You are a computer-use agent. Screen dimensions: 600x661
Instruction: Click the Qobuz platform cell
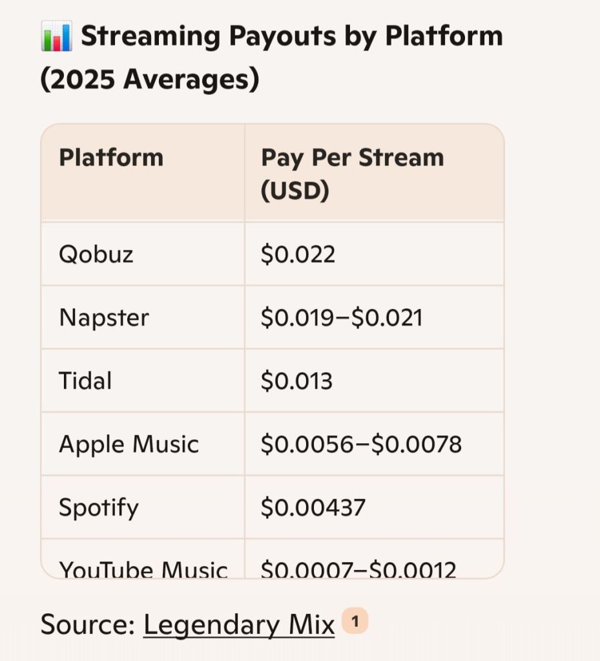click(96, 254)
